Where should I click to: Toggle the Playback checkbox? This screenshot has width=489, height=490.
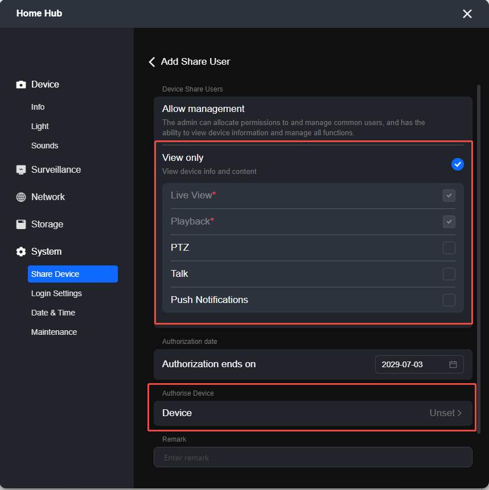click(x=449, y=222)
